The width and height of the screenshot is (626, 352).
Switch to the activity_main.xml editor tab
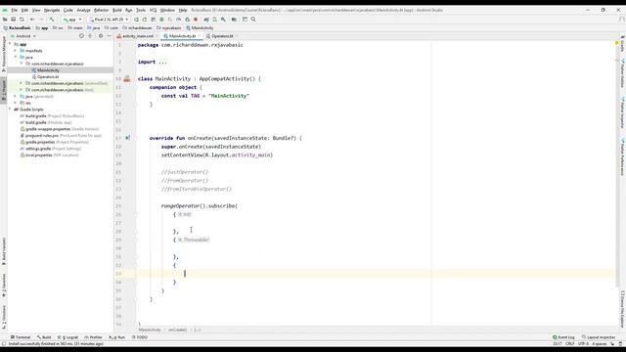point(137,36)
